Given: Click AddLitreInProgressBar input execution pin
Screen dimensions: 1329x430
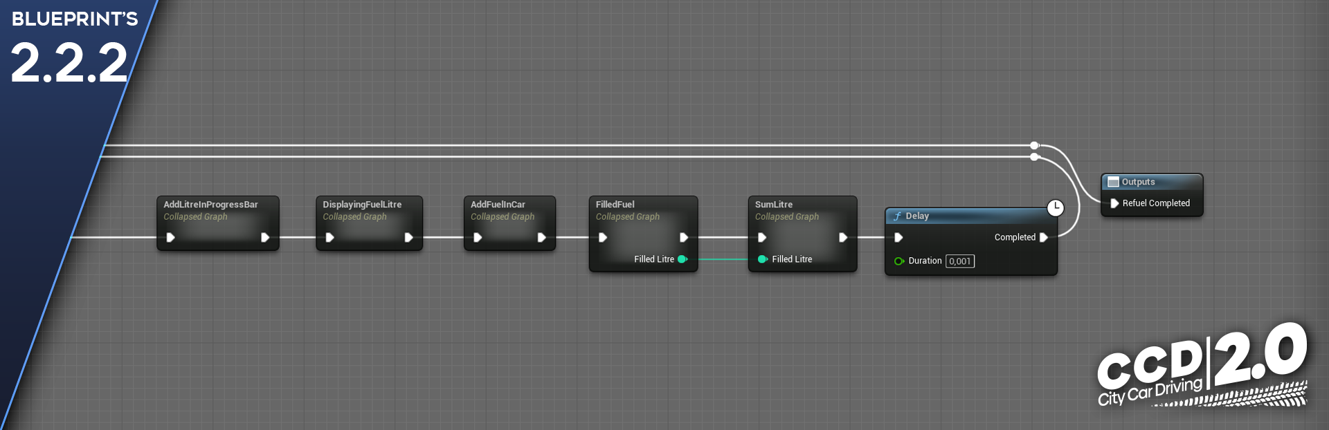Looking at the screenshot, I should pyautogui.click(x=170, y=237).
